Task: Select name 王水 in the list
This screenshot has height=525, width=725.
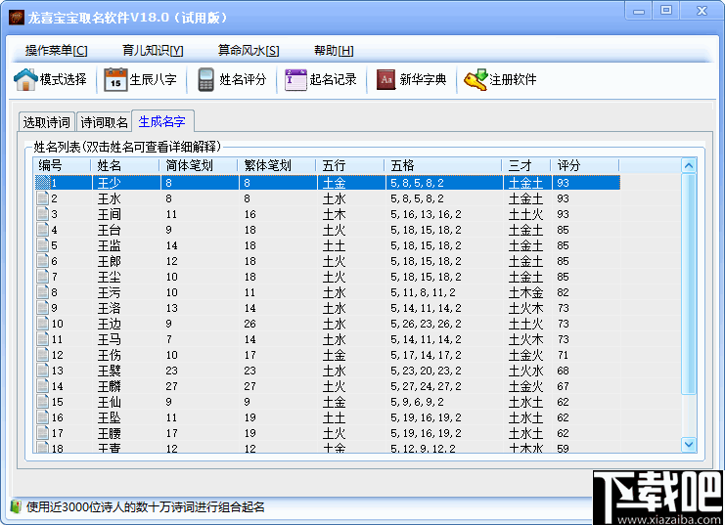Action: point(110,198)
